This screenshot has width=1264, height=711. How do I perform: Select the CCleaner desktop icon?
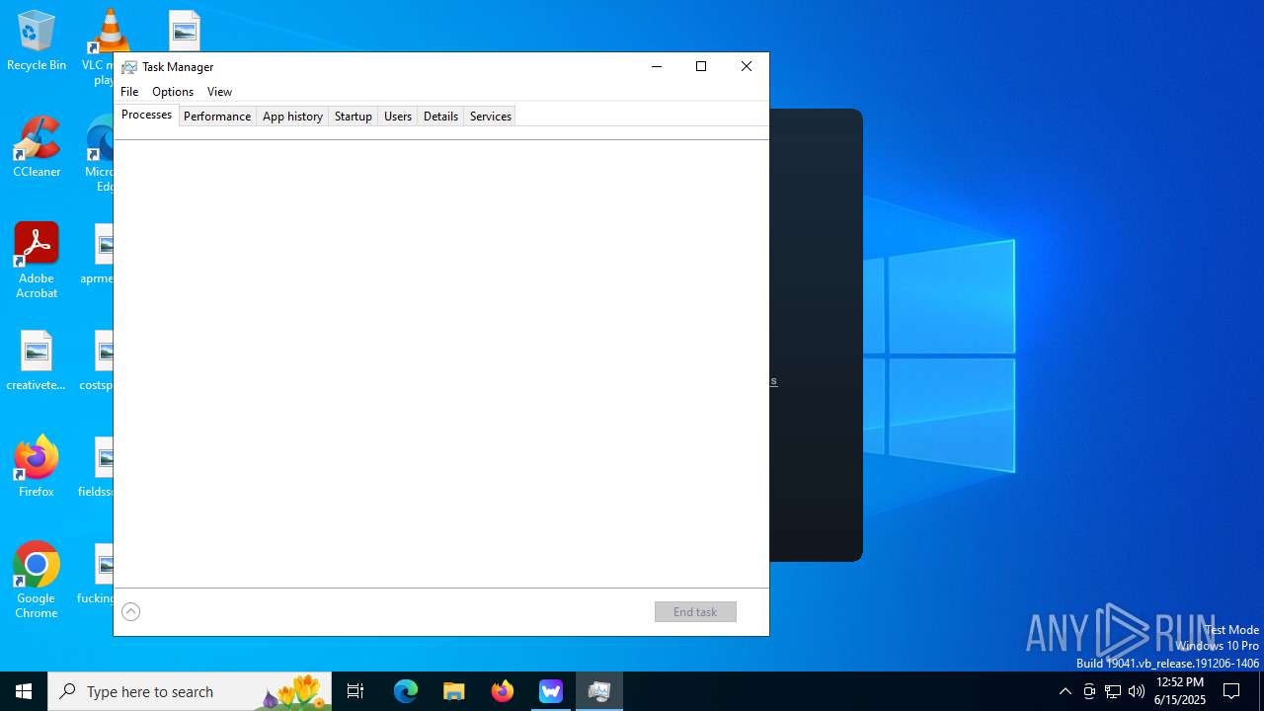(37, 147)
